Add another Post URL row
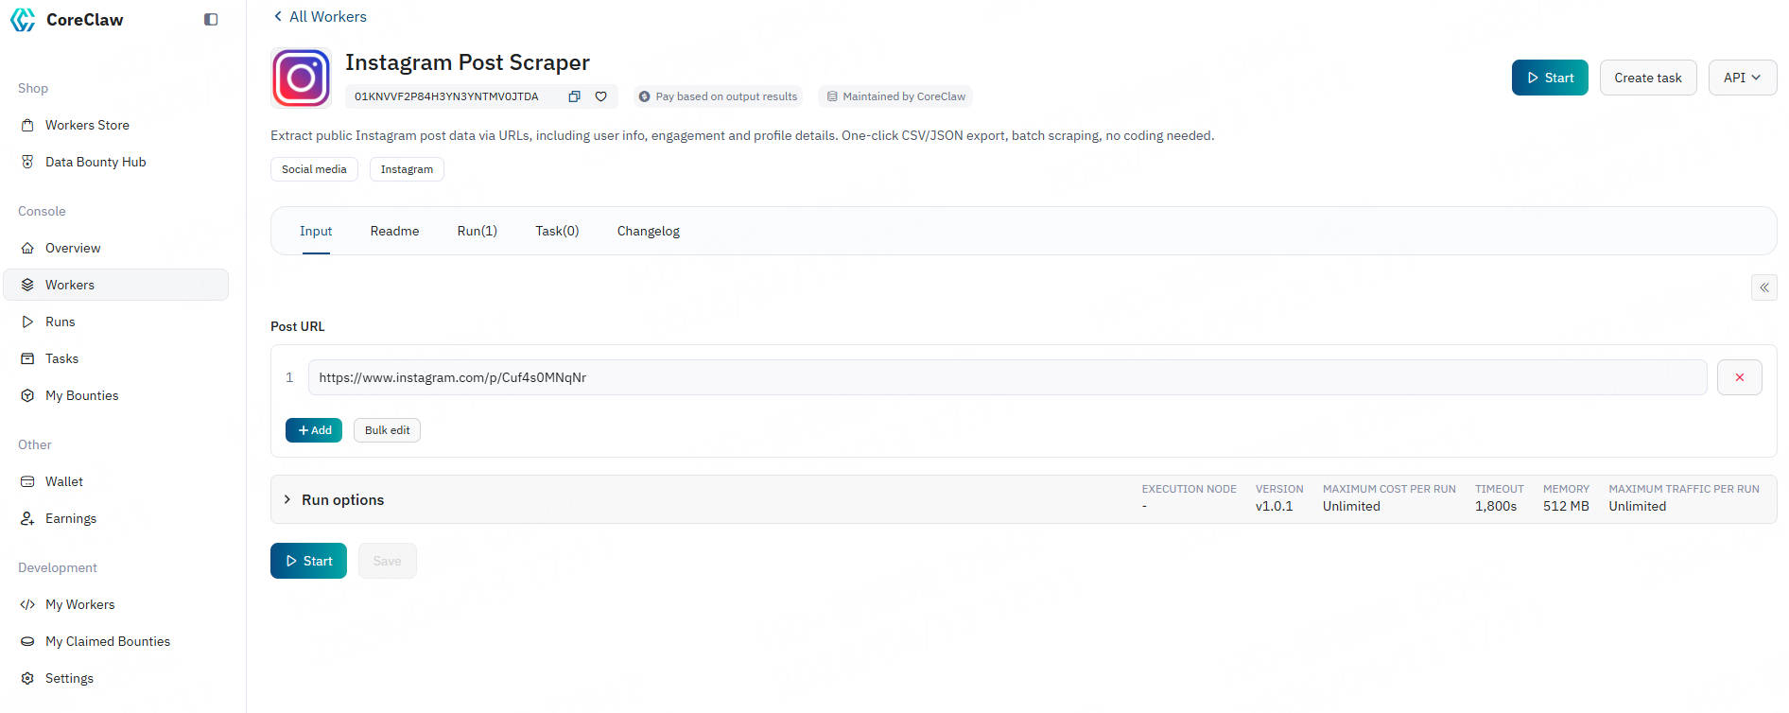This screenshot has width=1789, height=713. [314, 430]
